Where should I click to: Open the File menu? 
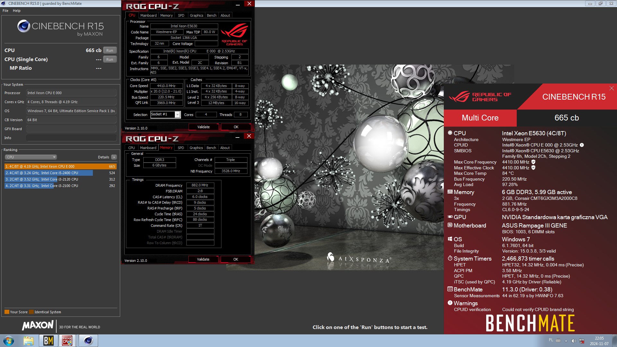(x=5, y=11)
